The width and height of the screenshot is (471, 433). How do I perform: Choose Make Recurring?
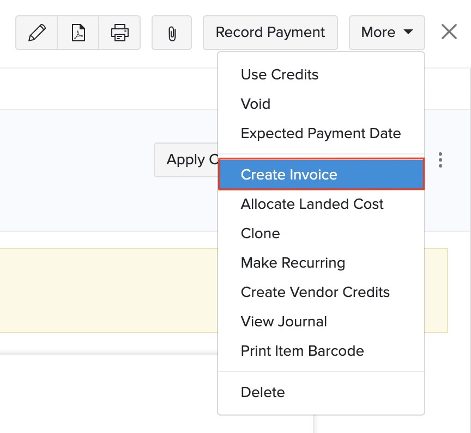pyautogui.click(x=293, y=263)
